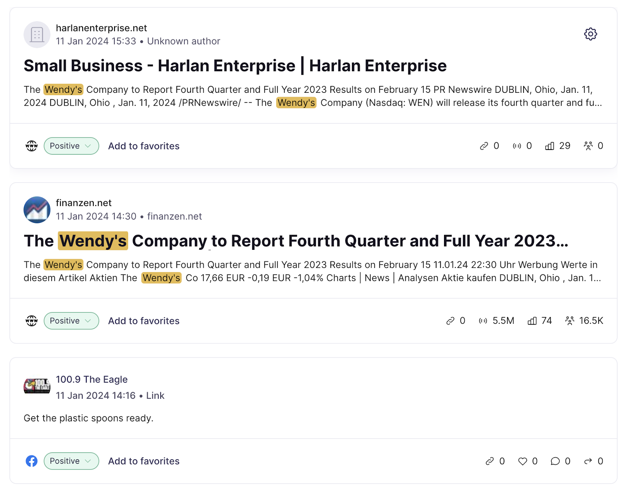Toggle Add to favorites on the finanzen.net post
Image resolution: width=627 pixels, height=495 pixels.
pyautogui.click(x=143, y=320)
